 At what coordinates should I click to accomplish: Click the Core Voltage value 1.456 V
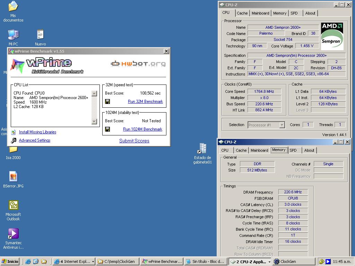307,46
